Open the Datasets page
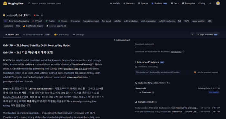 pyautogui.click(x=129, y=3)
